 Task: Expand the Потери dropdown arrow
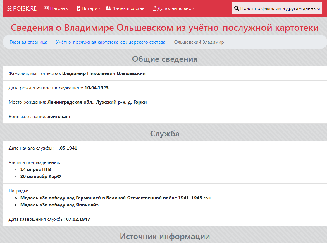click(x=100, y=8)
